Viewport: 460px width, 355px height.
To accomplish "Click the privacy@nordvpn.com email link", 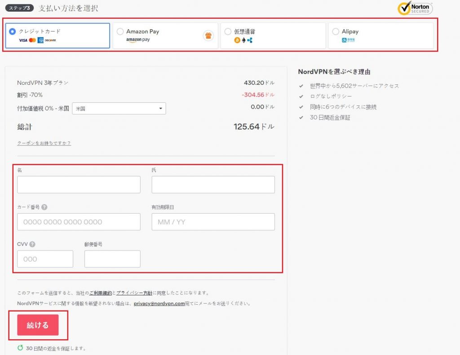I will [159, 303].
